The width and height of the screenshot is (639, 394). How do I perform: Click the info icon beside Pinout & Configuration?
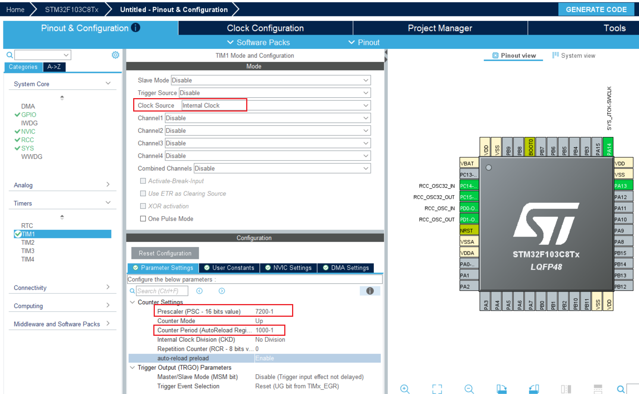136,28
